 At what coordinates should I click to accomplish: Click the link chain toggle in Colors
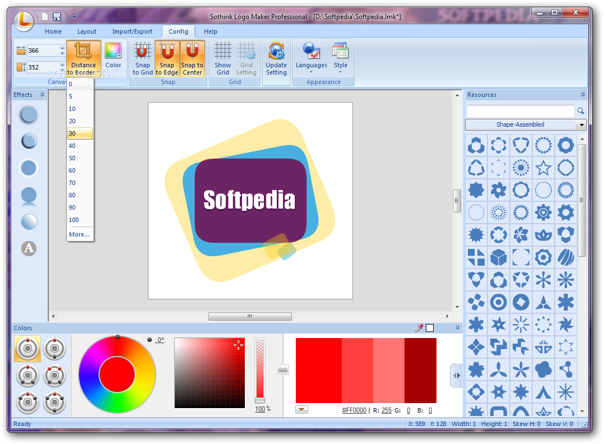coord(283,370)
